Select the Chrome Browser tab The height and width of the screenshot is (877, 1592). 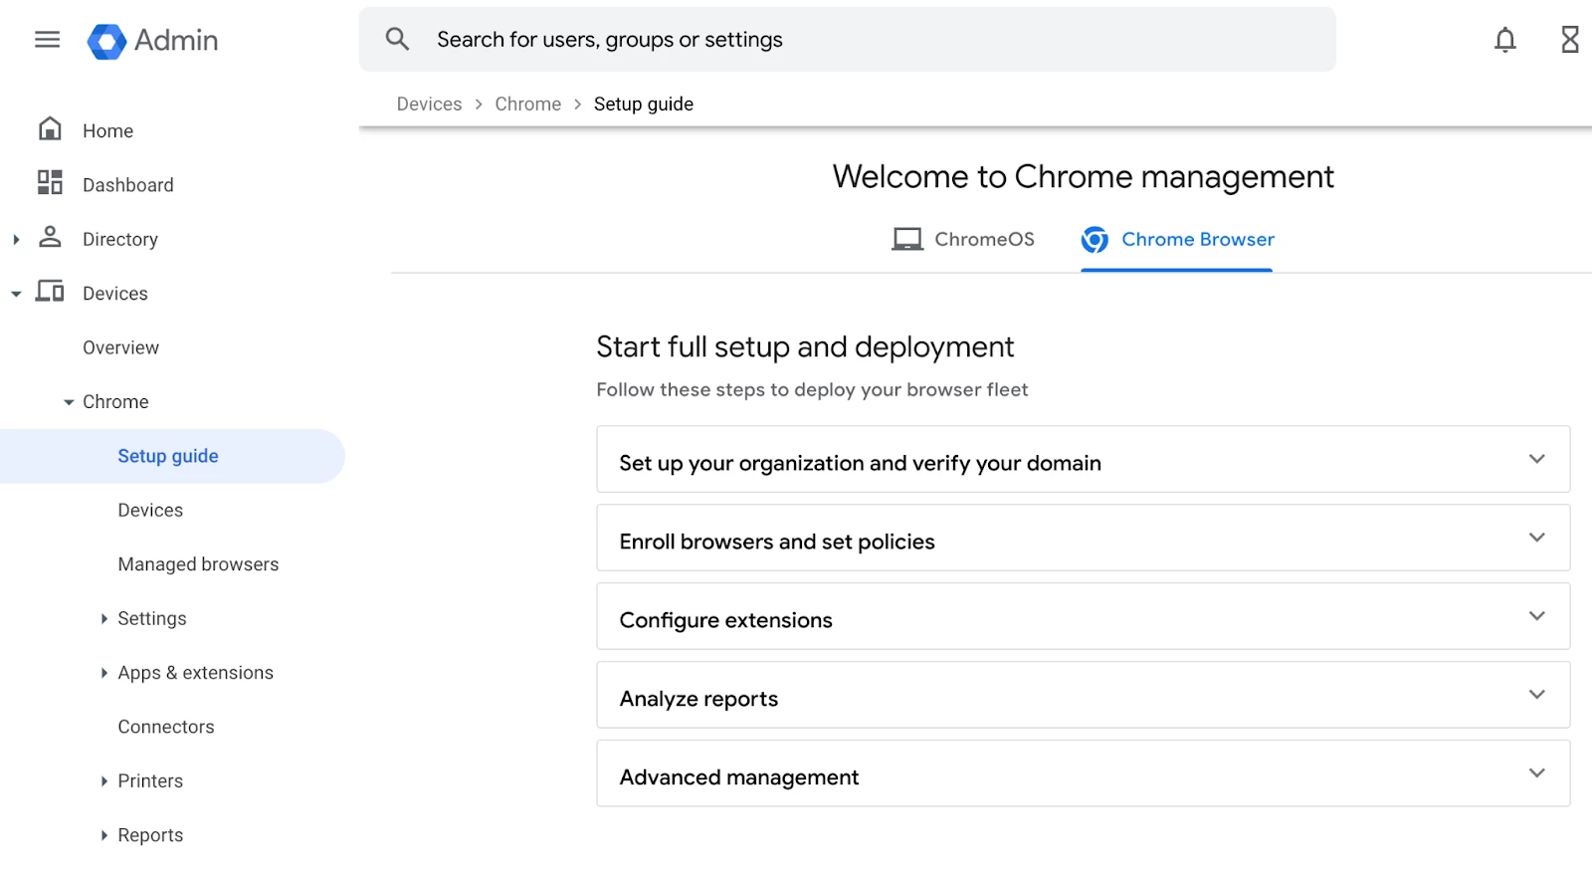pyautogui.click(x=1177, y=239)
